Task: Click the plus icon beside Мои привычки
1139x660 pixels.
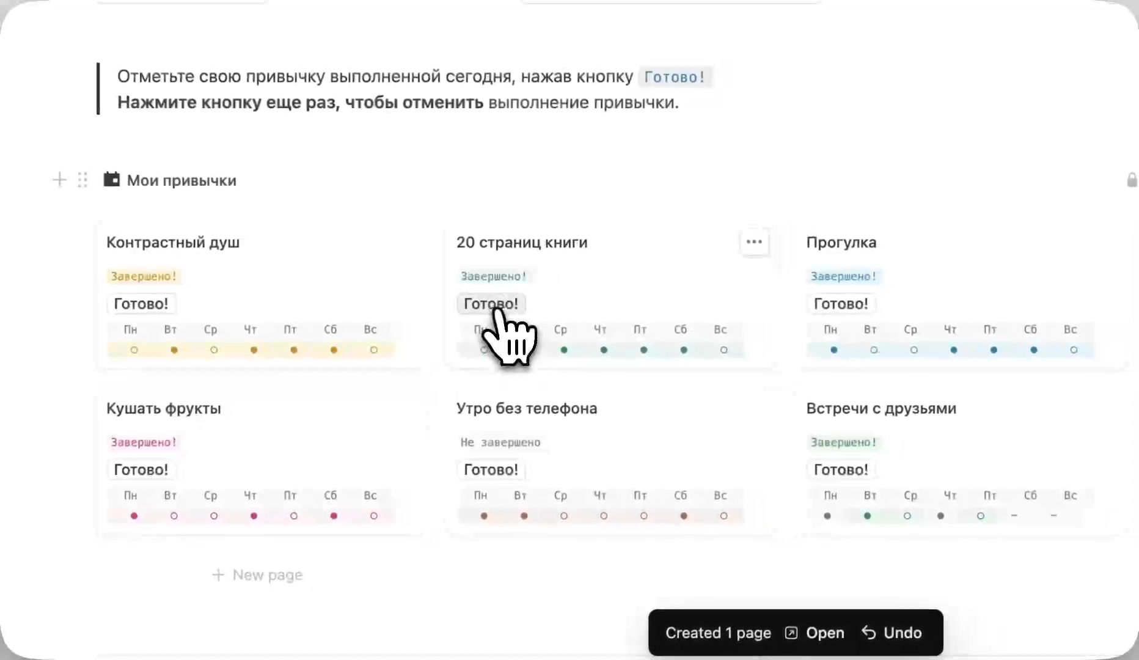Action: tap(59, 180)
